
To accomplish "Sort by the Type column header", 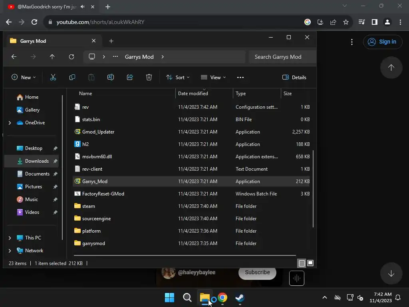I will click(240, 94).
